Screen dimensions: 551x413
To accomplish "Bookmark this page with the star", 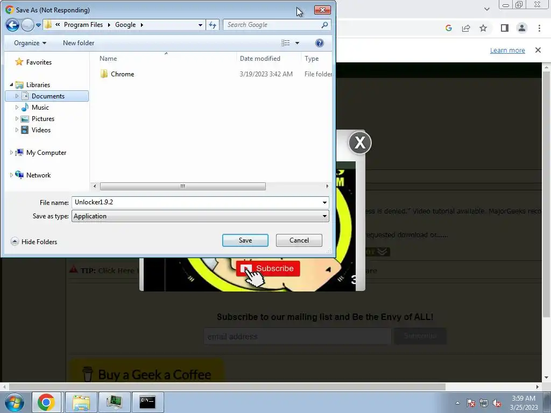I will click(x=483, y=28).
